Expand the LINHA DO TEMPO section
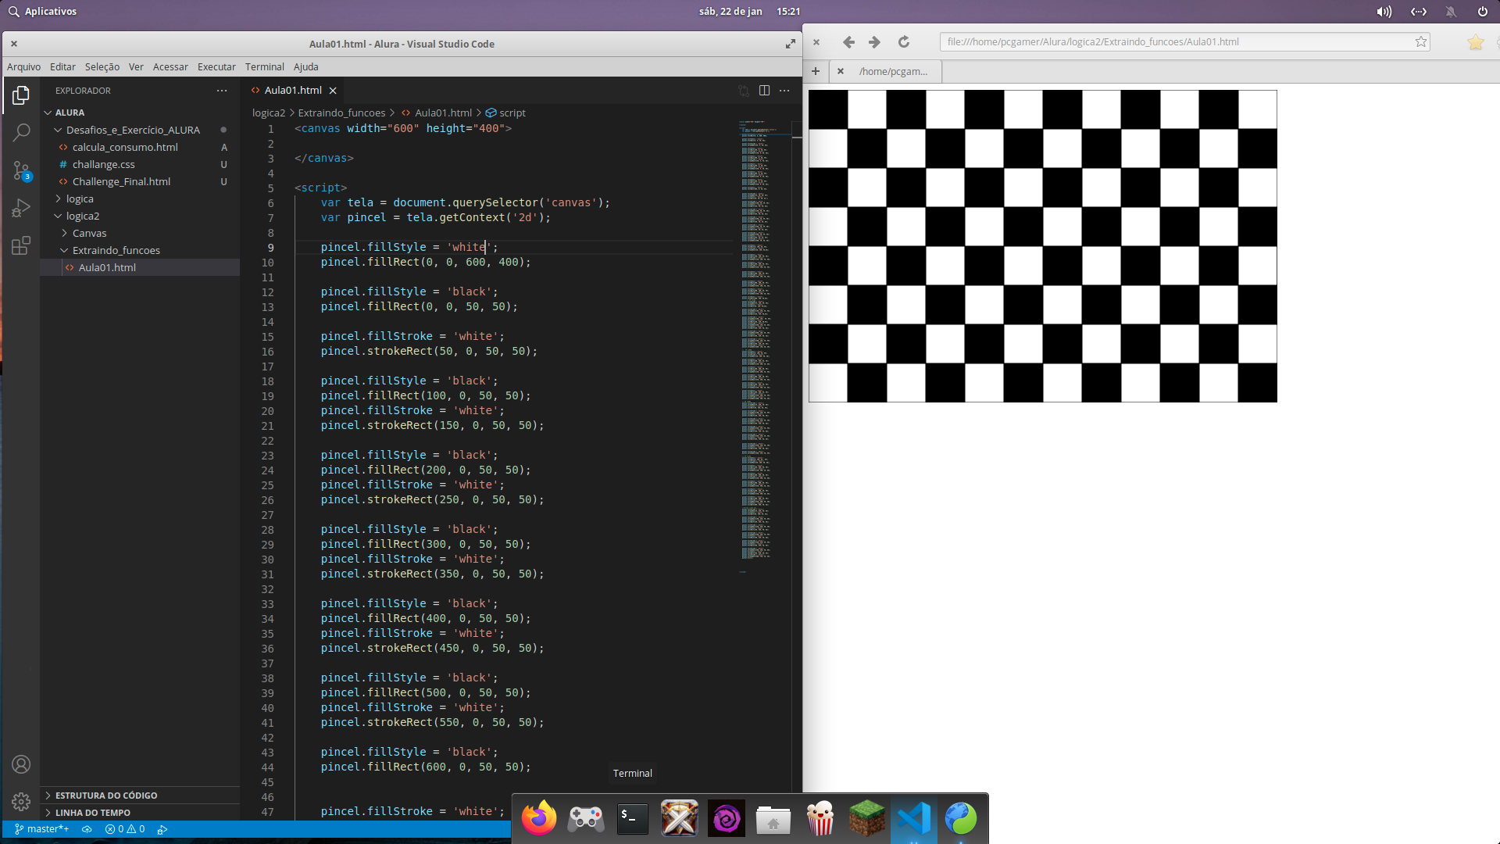 pos(92,813)
